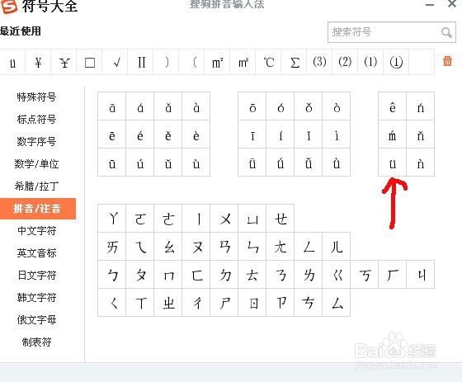Insert the ň symbol
Screen dimensions: 462x382
coord(421,134)
